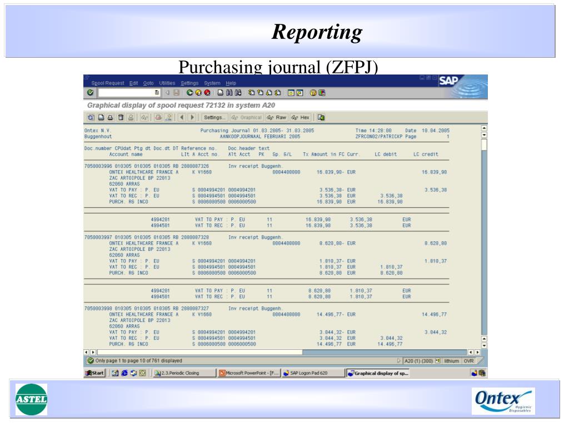Open the yellow Help question mark icon

click(x=313, y=93)
